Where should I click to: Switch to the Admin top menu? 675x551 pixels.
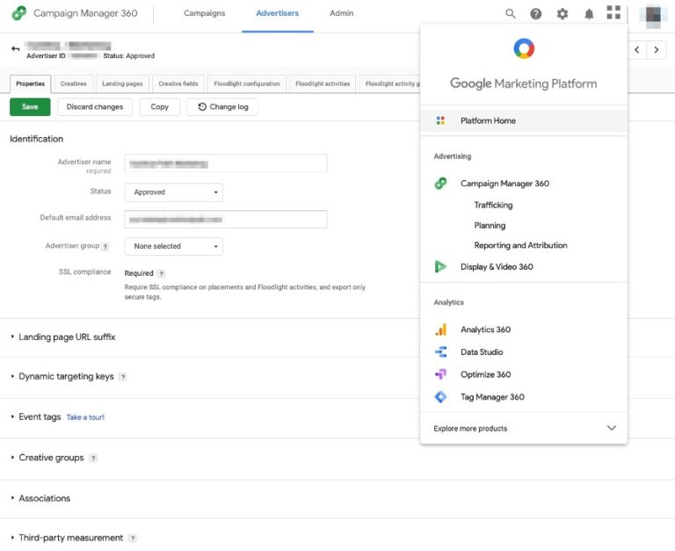click(342, 13)
